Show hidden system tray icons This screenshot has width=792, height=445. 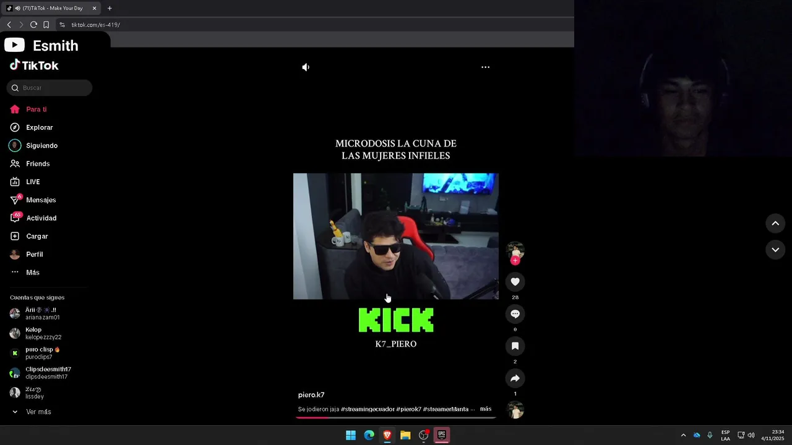683,435
